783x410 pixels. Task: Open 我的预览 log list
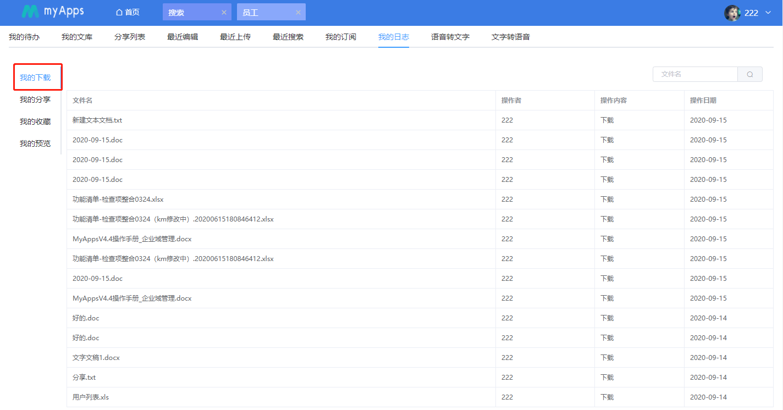(35, 143)
